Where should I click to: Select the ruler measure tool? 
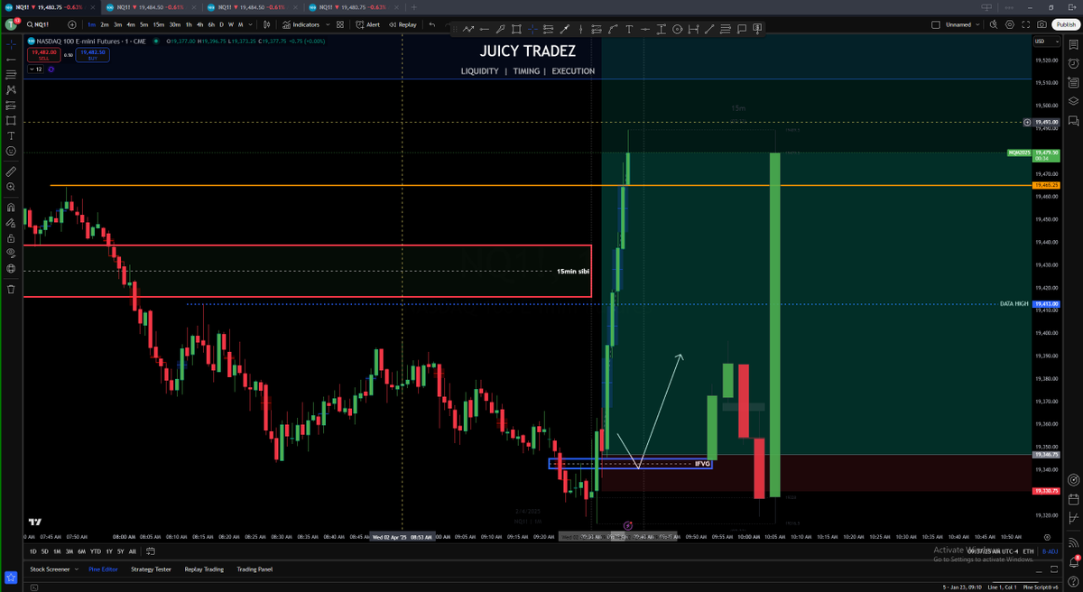click(11, 171)
